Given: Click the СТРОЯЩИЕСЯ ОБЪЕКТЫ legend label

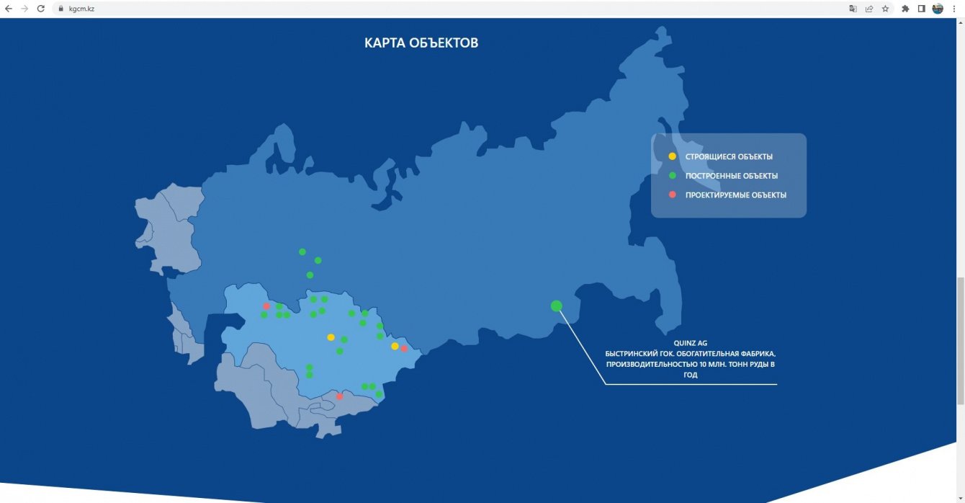Looking at the screenshot, I should tap(729, 156).
